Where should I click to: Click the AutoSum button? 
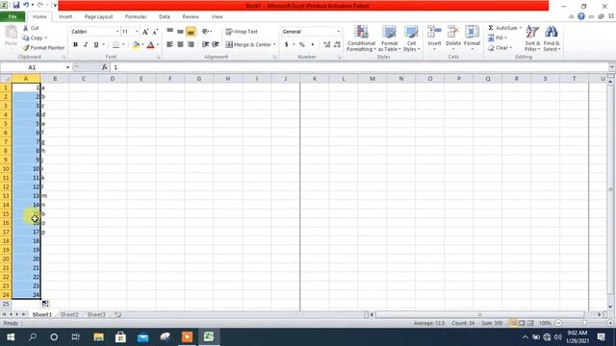(502, 28)
